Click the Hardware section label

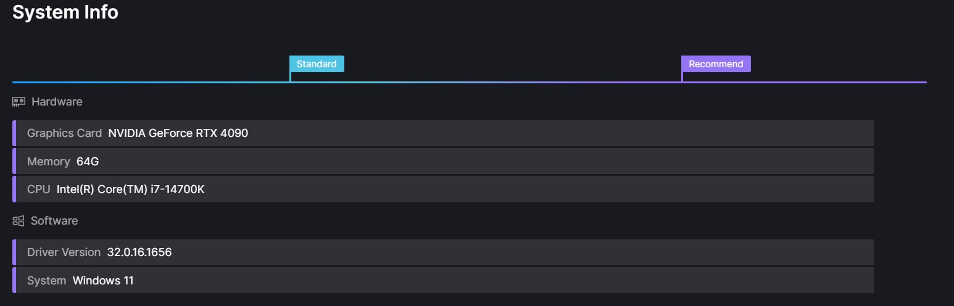(x=57, y=102)
